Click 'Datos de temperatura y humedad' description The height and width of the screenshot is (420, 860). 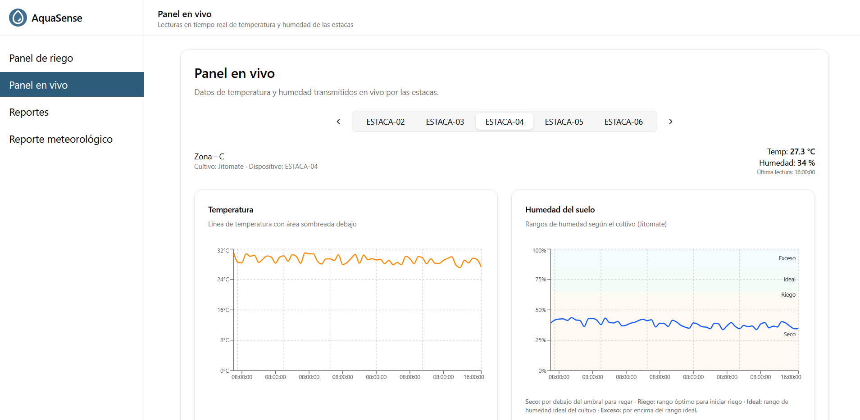coord(316,92)
